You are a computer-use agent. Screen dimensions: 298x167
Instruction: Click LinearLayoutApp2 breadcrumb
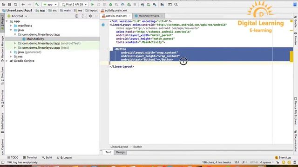coord(17,10)
